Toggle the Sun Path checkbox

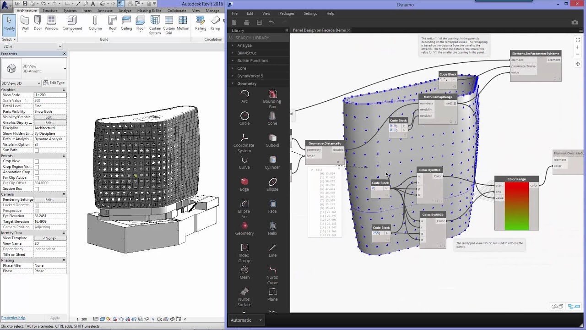pyautogui.click(x=37, y=150)
